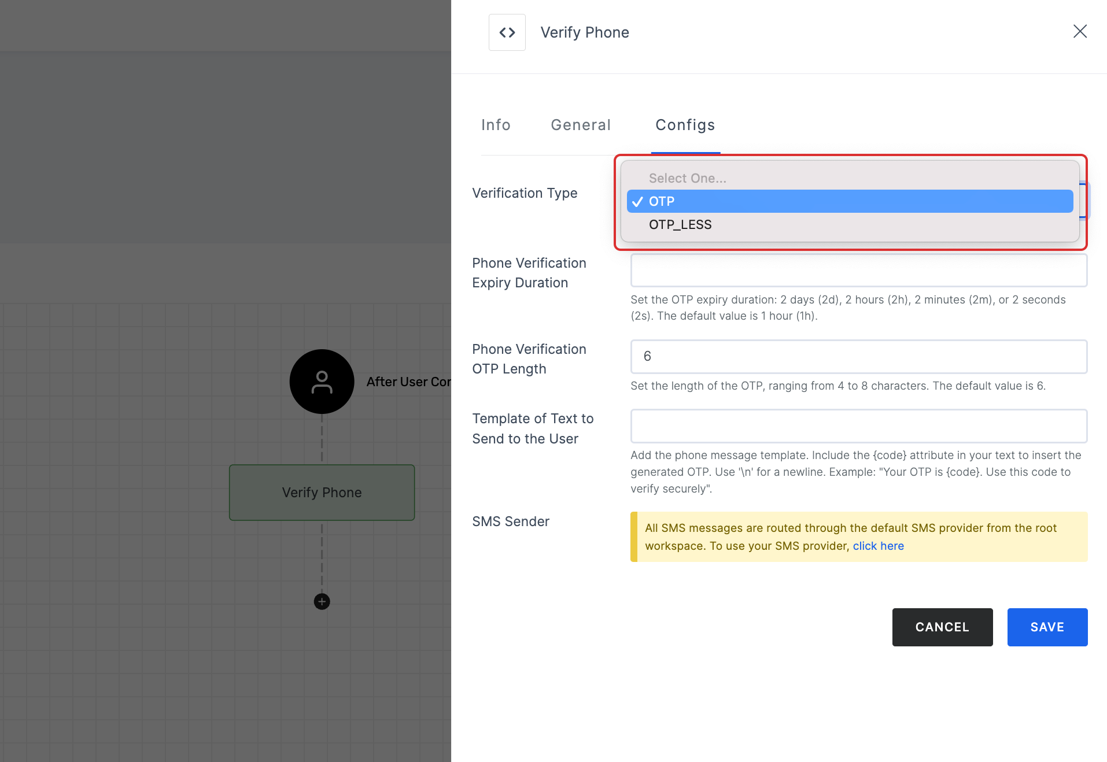This screenshot has width=1107, height=762.
Task: Select the Configs tab
Action: pos(685,125)
